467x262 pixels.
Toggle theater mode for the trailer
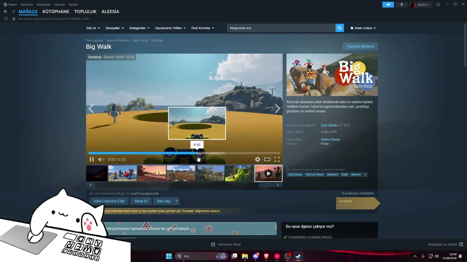coord(267,159)
